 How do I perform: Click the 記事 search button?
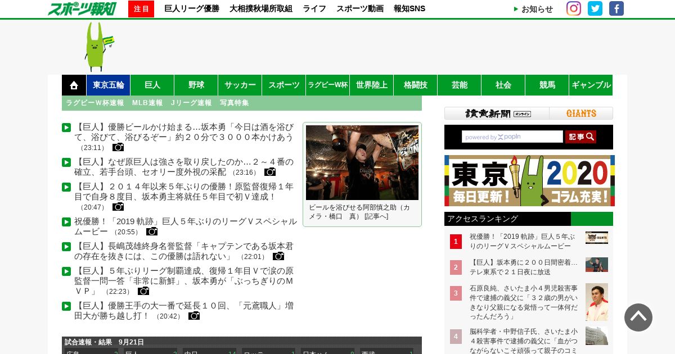coord(580,137)
